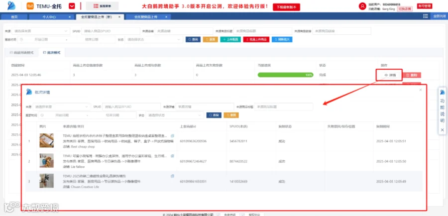Click the 切换店铺 switch store button
The image size is (448, 216).
tap(405, 9)
